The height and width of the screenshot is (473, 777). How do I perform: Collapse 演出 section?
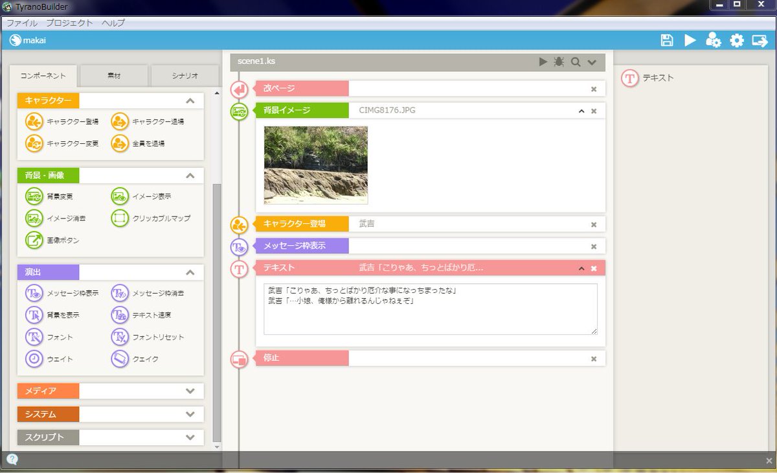coord(190,273)
